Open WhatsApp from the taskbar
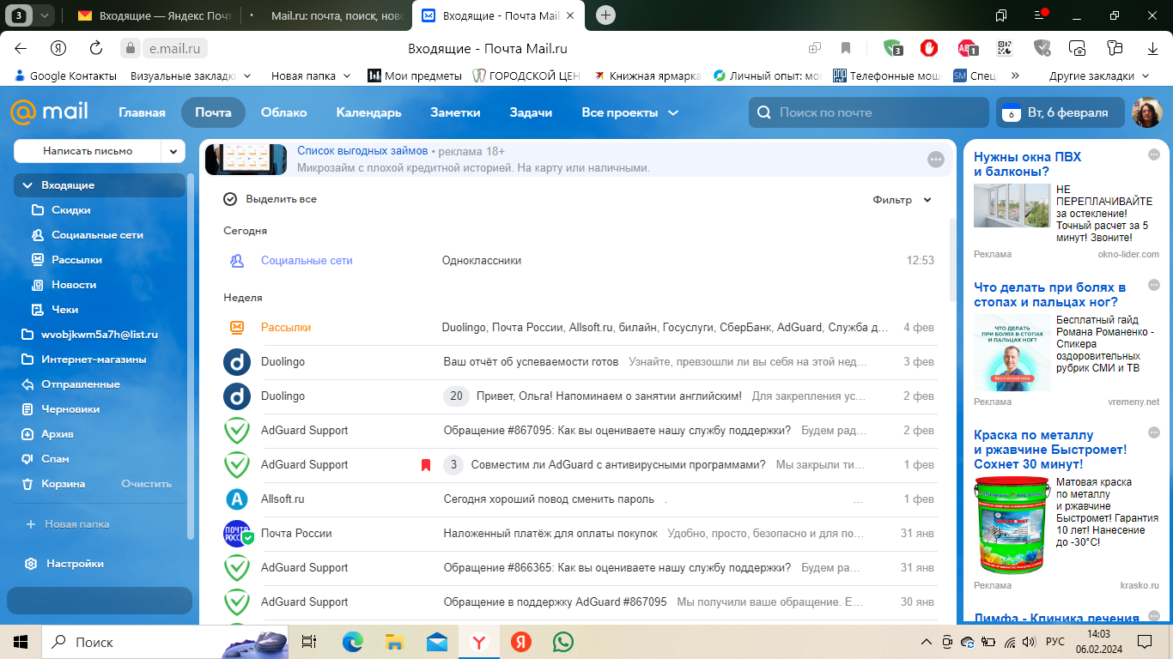Viewport: 1173px width, 659px height. click(562, 641)
